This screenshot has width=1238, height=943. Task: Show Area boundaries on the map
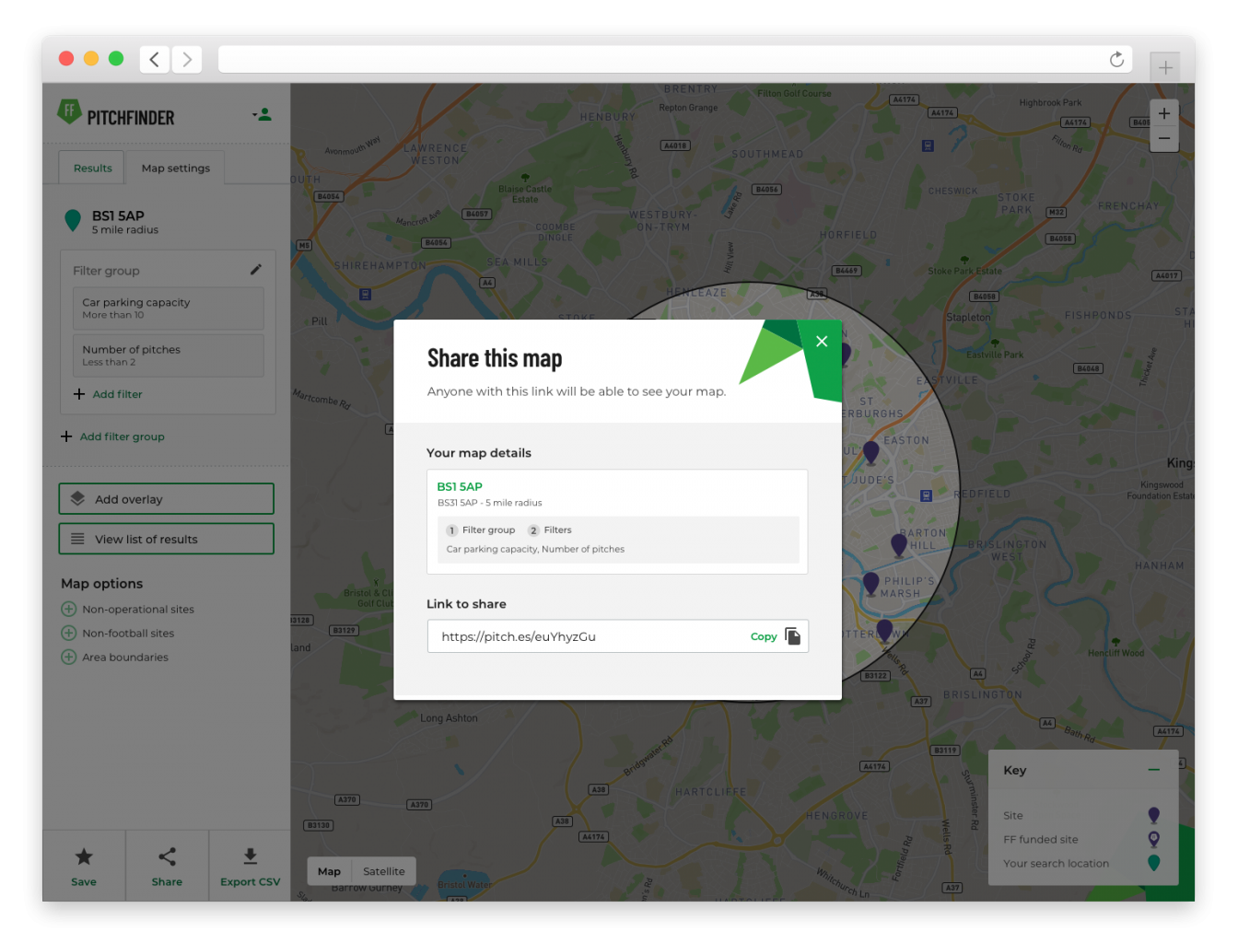point(69,657)
